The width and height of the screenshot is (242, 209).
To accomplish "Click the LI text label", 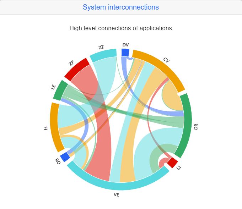I will click(178, 167).
